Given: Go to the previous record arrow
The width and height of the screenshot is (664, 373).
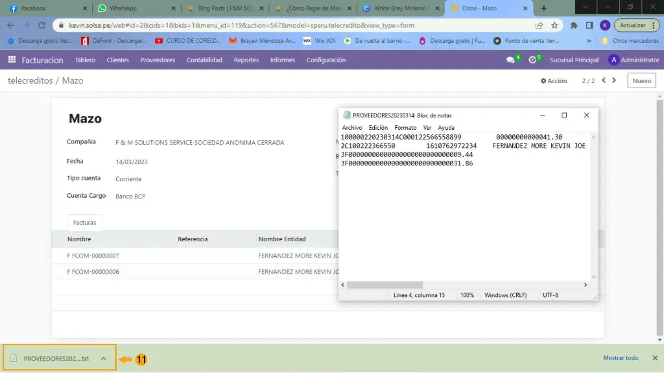Looking at the screenshot, I should coord(604,80).
